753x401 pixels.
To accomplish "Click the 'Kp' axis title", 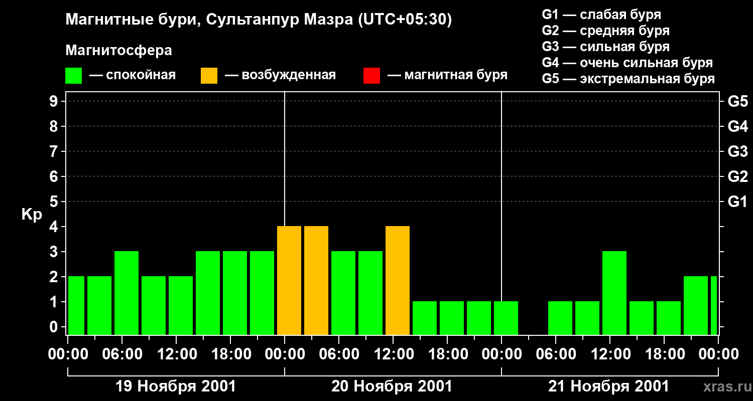I will (32, 215).
